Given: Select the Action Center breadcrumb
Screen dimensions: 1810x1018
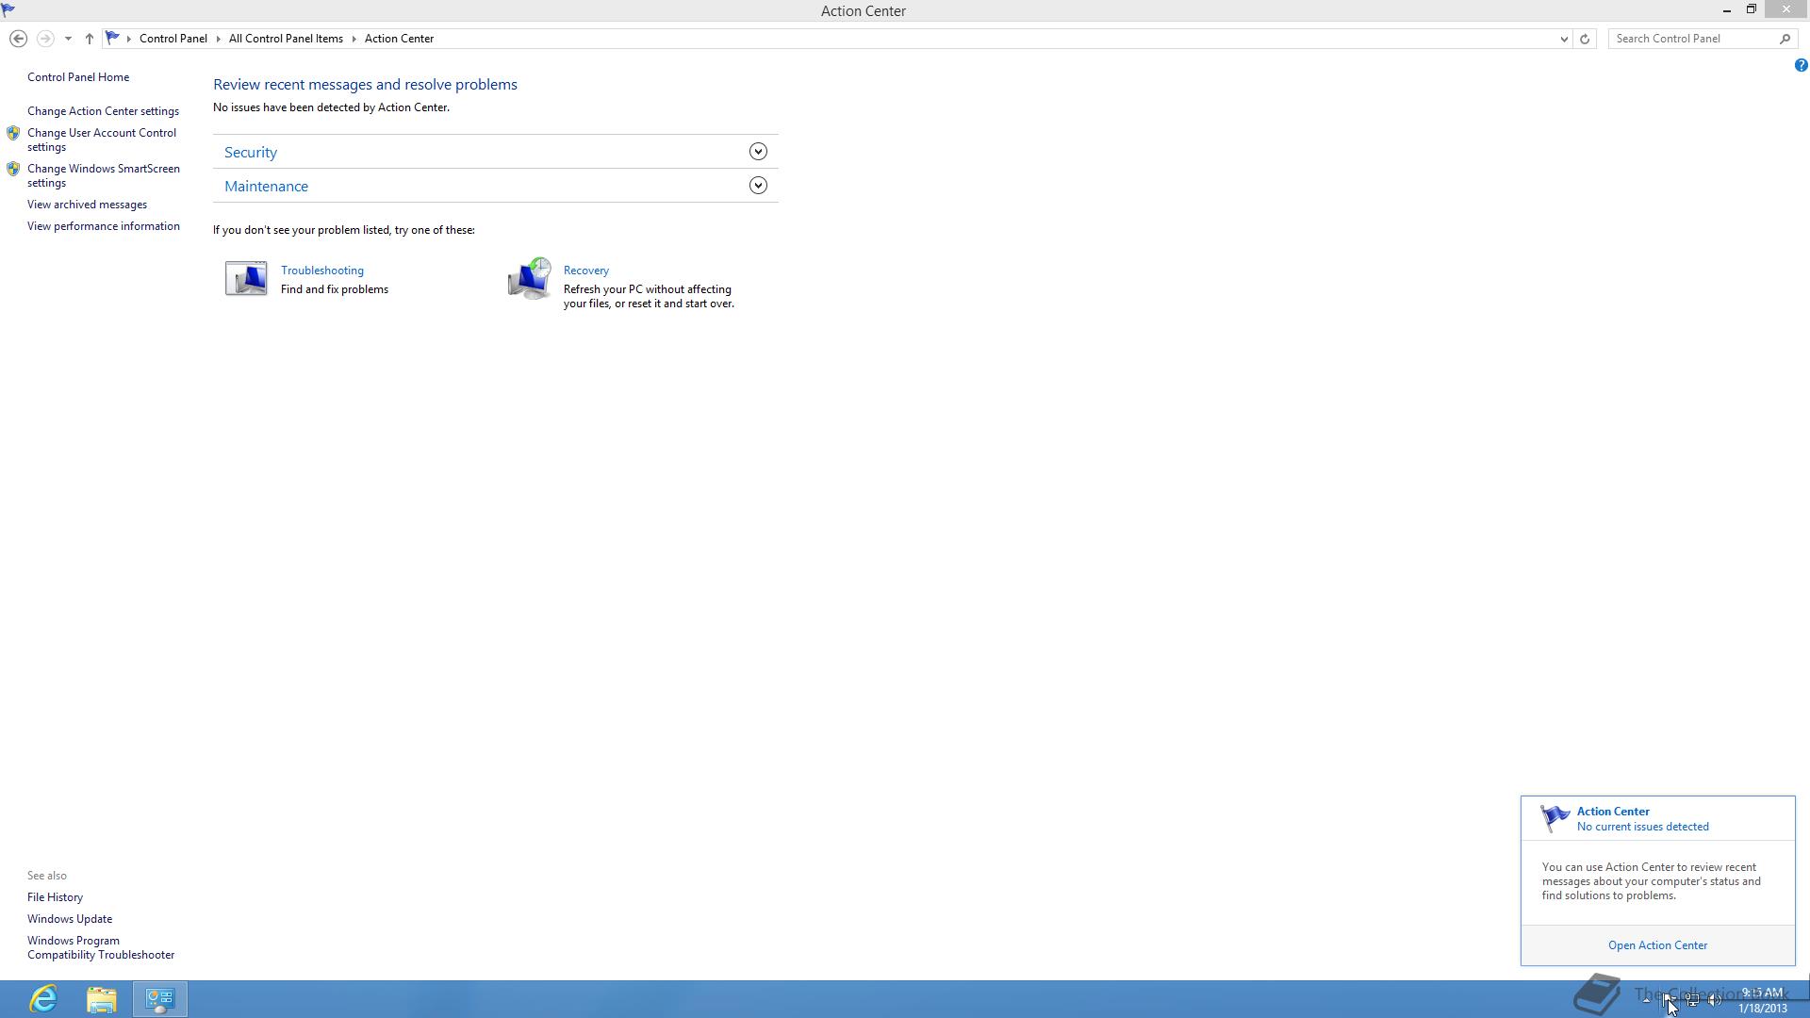Looking at the screenshot, I should coord(399,39).
